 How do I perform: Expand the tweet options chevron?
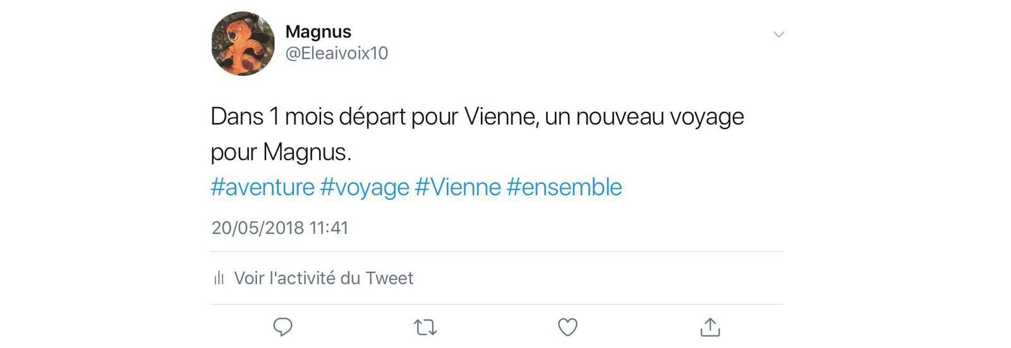pos(778,35)
